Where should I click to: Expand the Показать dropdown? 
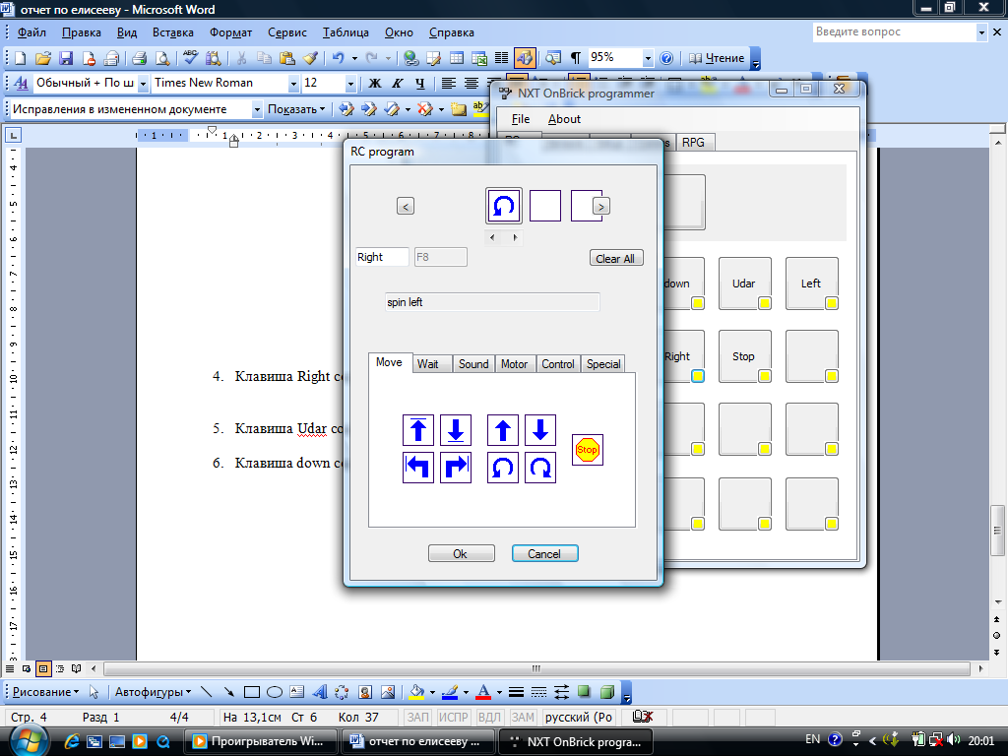coord(296,109)
